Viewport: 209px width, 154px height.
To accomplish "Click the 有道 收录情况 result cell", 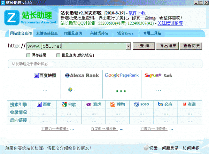I will click(x=190, y=112).
